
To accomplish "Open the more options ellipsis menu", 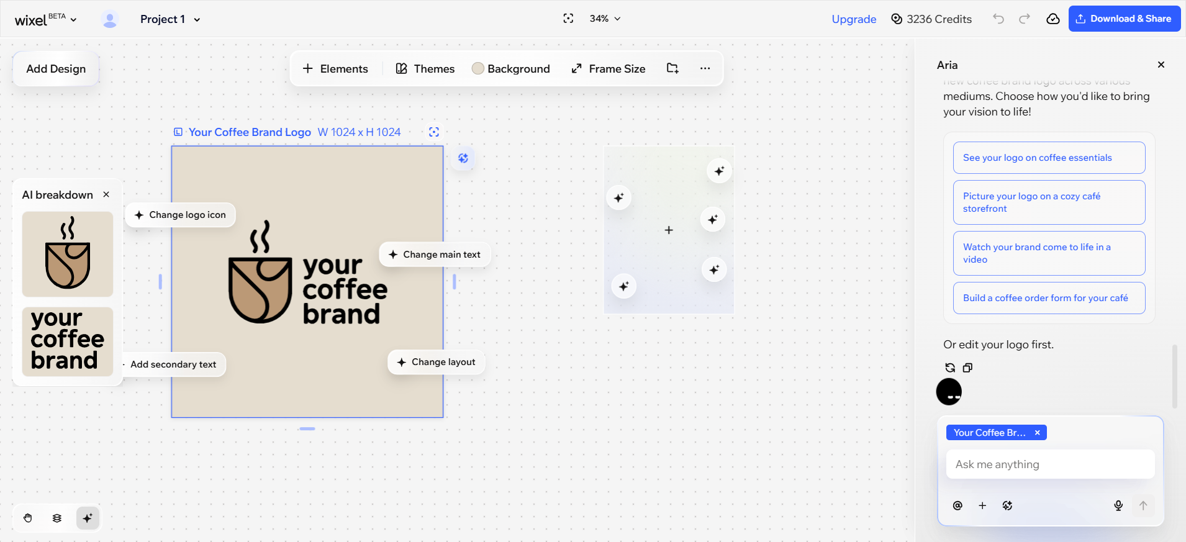I will (705, 68).
